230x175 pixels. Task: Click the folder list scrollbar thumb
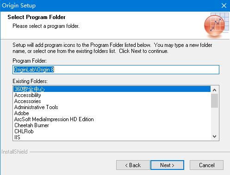coord(214,101)
